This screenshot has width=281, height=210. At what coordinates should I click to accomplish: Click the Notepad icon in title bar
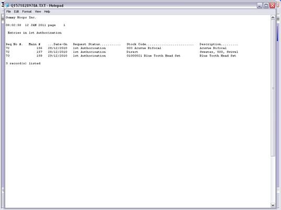[7, 6]
